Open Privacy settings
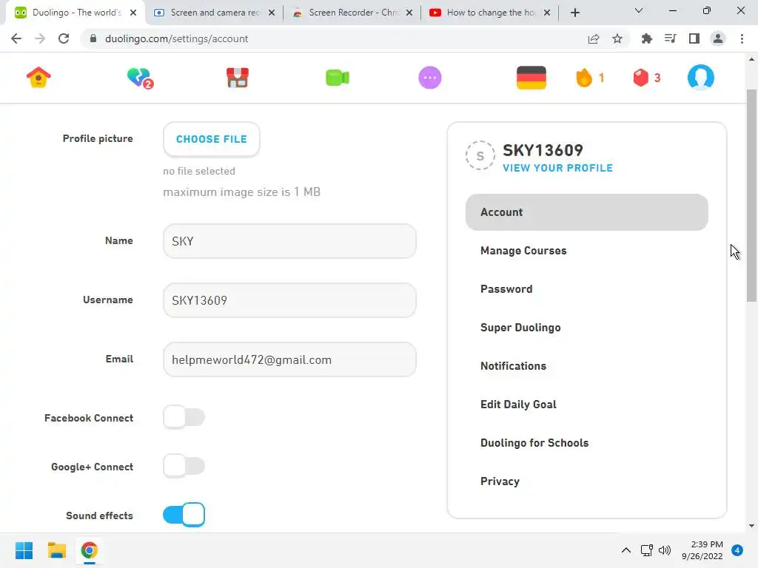The image size is (758, 568). coord(587,481)
